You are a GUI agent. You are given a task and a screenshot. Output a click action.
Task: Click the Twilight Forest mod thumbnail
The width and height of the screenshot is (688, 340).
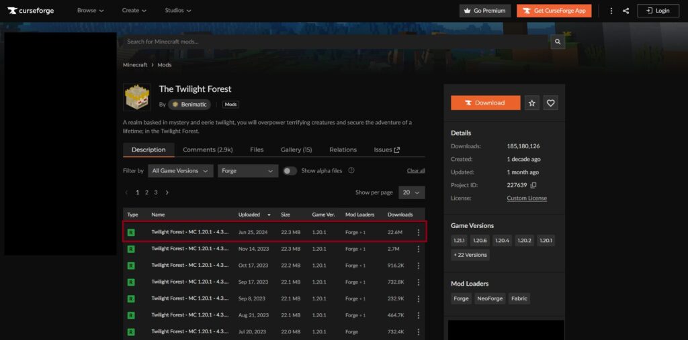(x=137, y=97)
